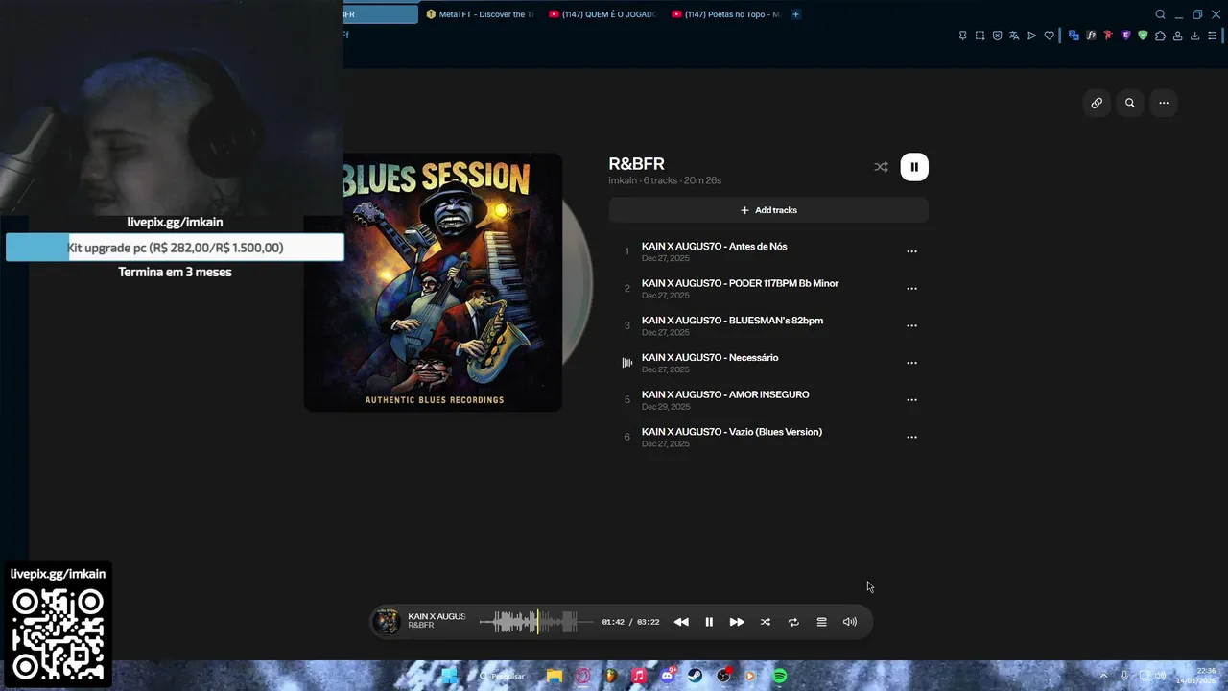Click the ad-blocker shield-x icon

pos(998,36)
